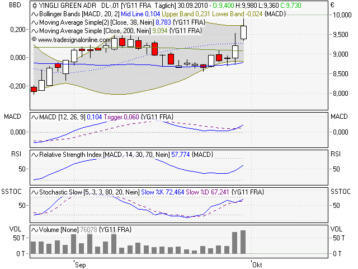
Task: Click the SSTOC label left of stochastic panel
Action: [11, 192]
